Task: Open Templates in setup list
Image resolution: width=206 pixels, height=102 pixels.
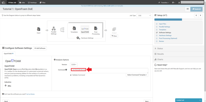Action: click(162, 30)
